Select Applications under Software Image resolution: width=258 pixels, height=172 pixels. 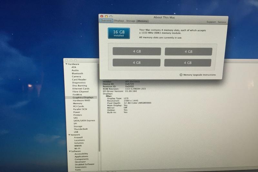tap(82, 157)
